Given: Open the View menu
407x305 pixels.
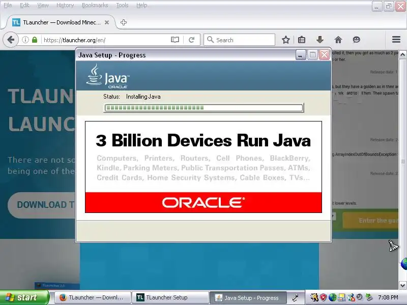Looking at the screenshot, I should click(43, 5).
